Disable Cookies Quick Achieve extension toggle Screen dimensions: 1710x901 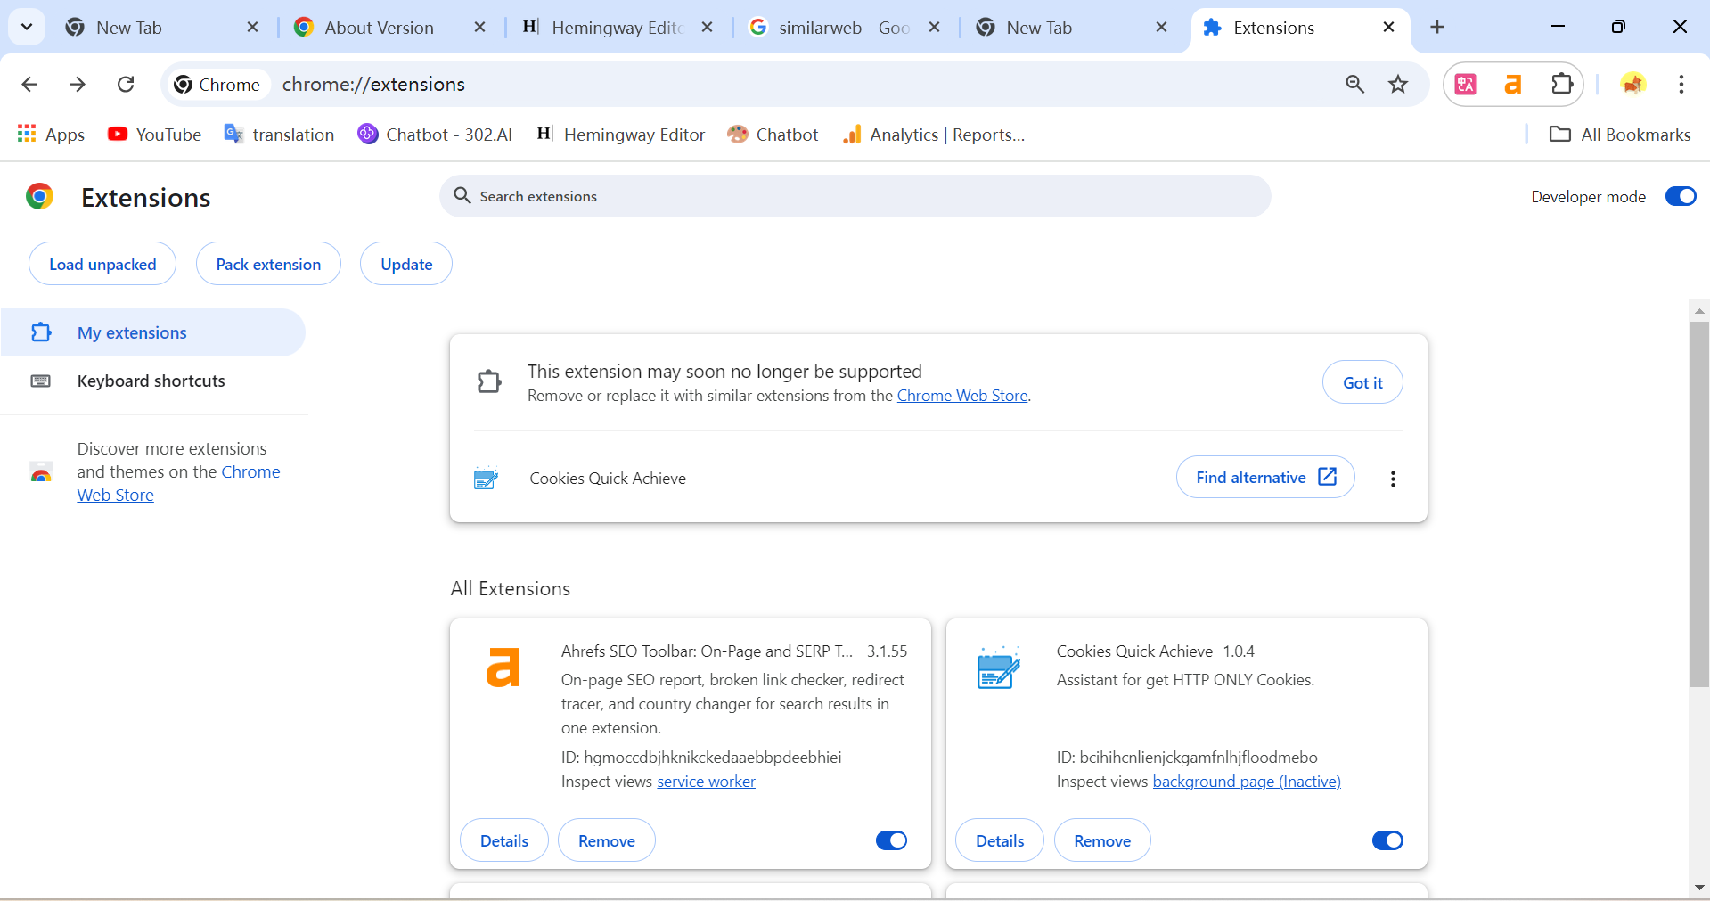tap(1387, 840)
